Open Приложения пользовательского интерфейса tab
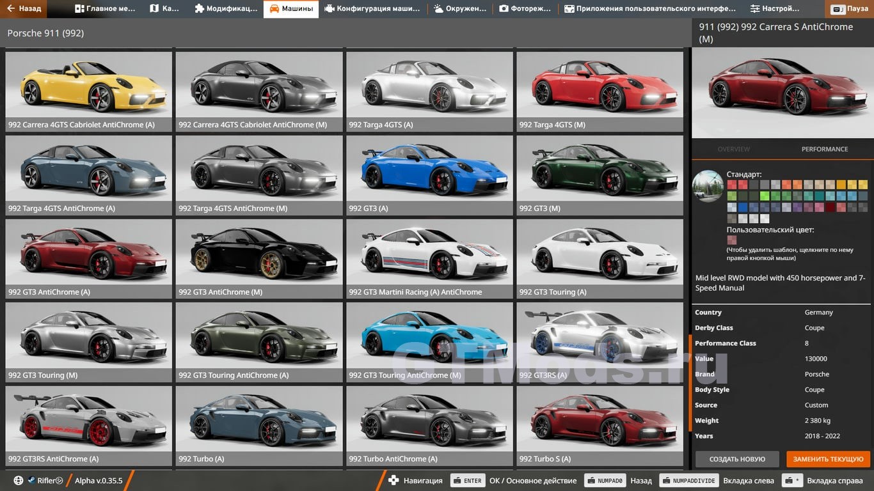The image size is (874, 491). pyautogui.click(x=650, y=9)
